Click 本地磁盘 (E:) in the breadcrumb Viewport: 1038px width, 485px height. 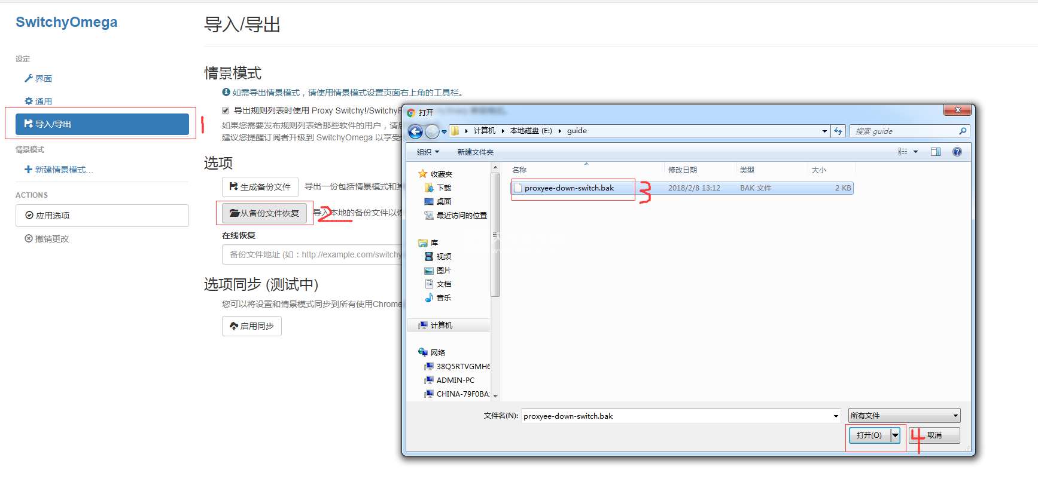(x=531, y=131)
